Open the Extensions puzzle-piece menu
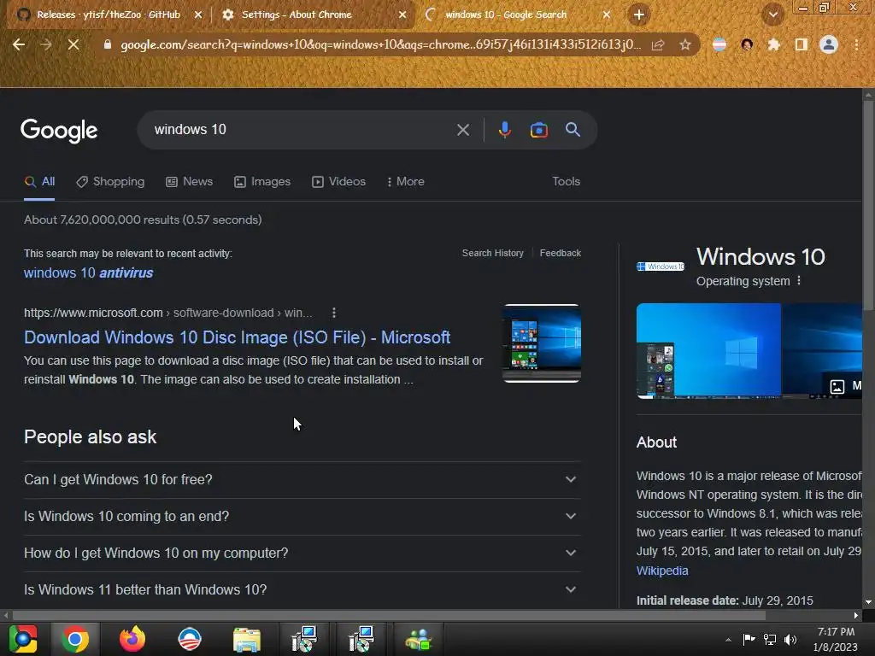Viewport: 875px width, 656px height. pos(773,45)
